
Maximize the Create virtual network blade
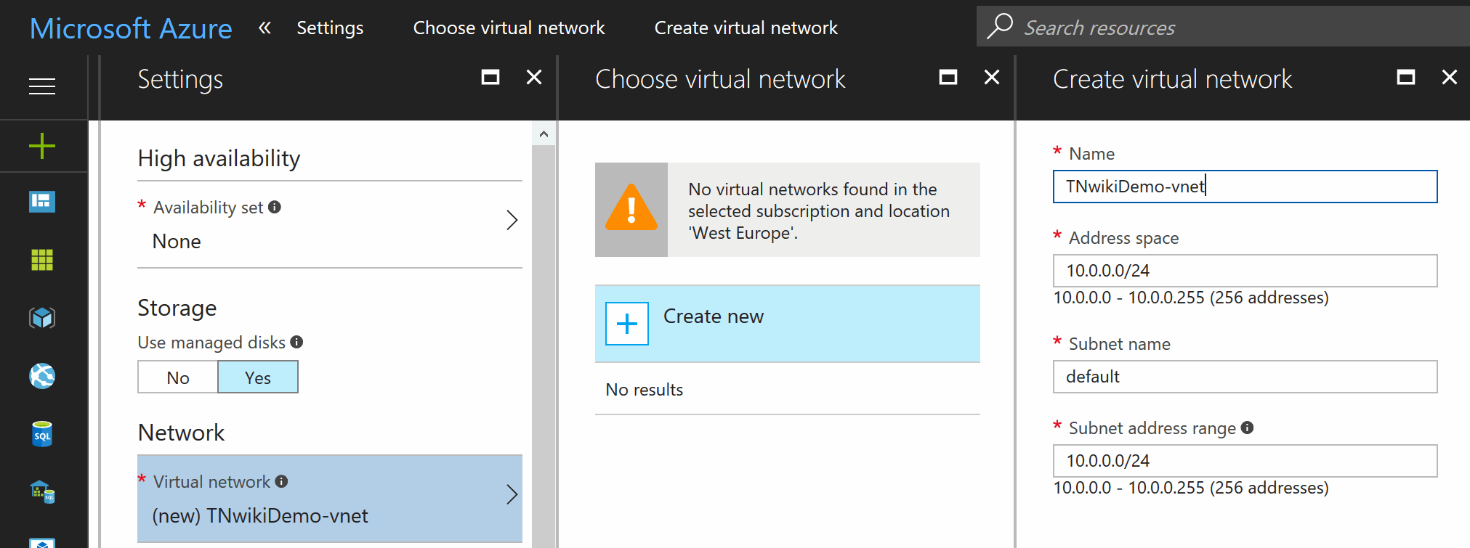coord(1406,77)
